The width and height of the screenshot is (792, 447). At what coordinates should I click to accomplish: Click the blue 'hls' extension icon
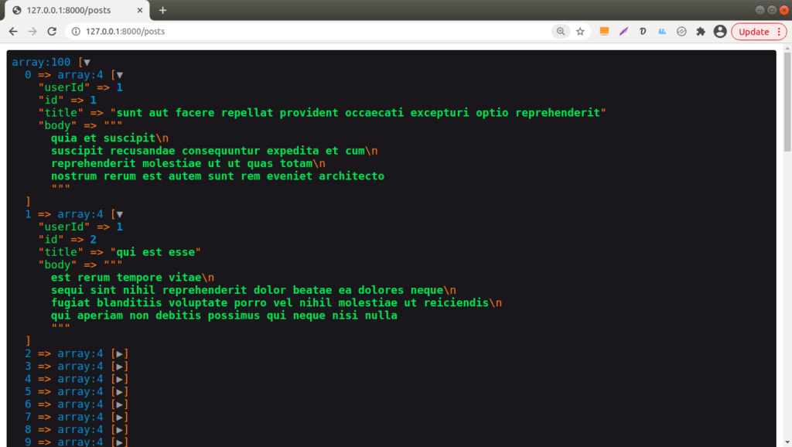[662, 32]
